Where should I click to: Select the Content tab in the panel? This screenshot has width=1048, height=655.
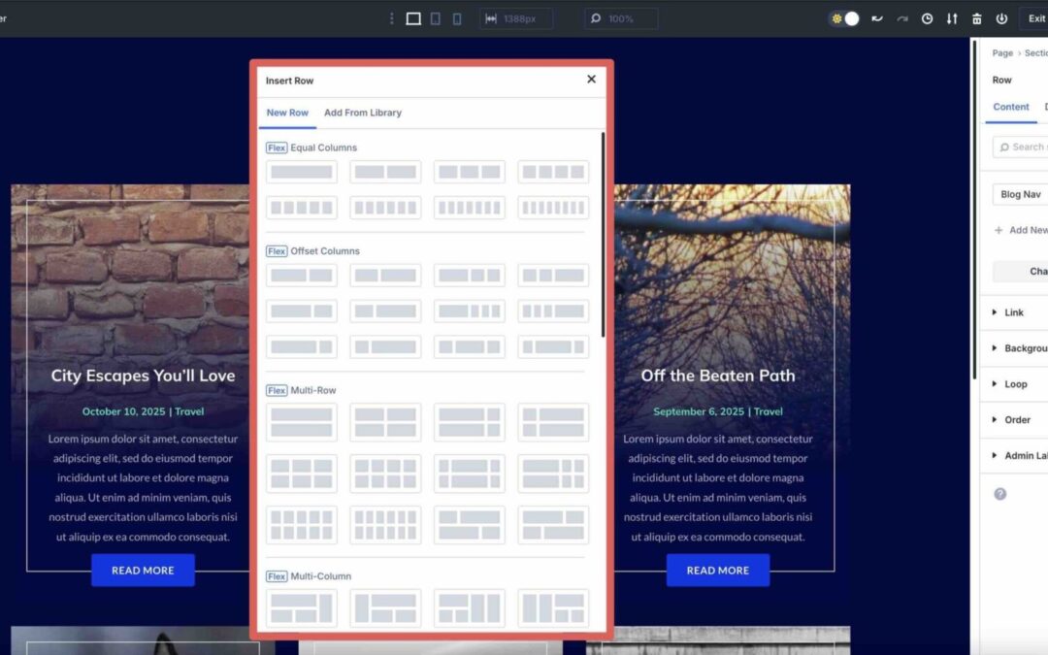pyautogui.click(x=1011, y=107)
